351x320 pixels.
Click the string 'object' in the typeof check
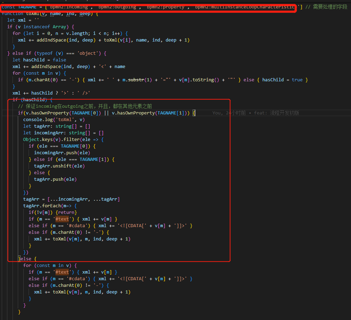pyautogui.click(x=88, y=53)
